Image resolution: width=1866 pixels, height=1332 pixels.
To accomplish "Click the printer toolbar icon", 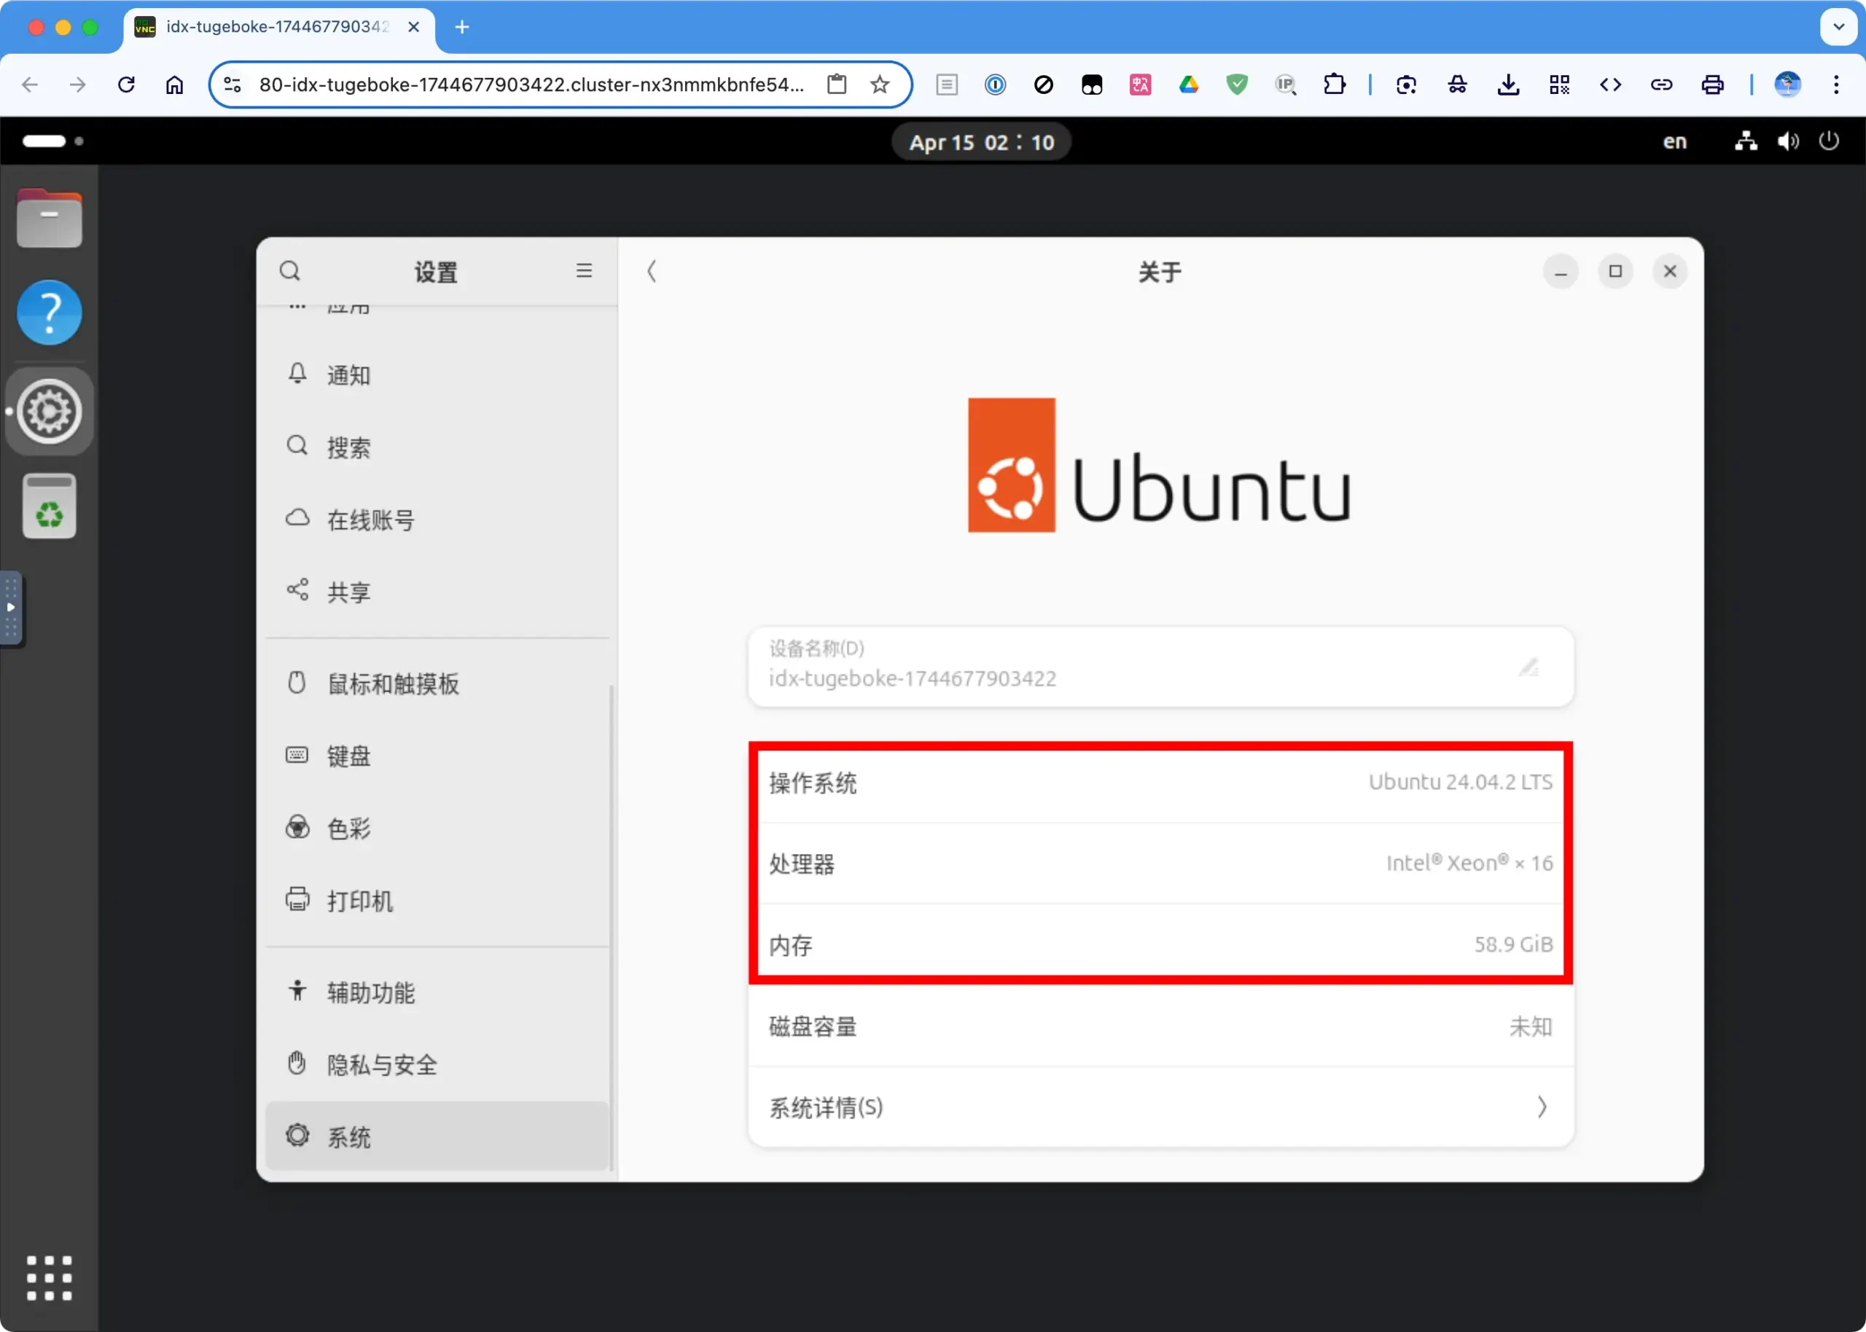I will [1711, 85].
